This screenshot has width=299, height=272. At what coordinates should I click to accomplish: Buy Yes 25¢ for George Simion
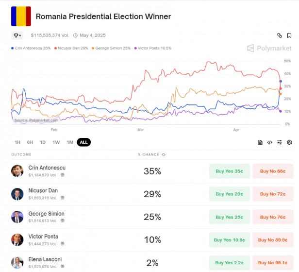pos(229,217)
